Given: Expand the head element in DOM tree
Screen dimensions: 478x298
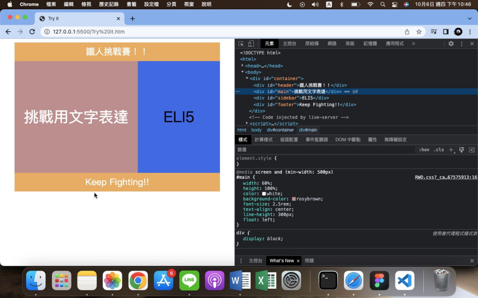Looking at the screenshot, I should [242, 65].
